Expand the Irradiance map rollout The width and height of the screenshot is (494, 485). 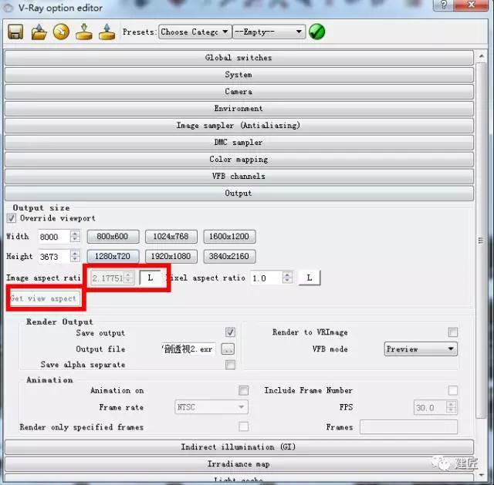pos(239,464)
